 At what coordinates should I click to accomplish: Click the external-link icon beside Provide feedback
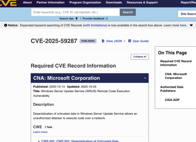point(107,19)
